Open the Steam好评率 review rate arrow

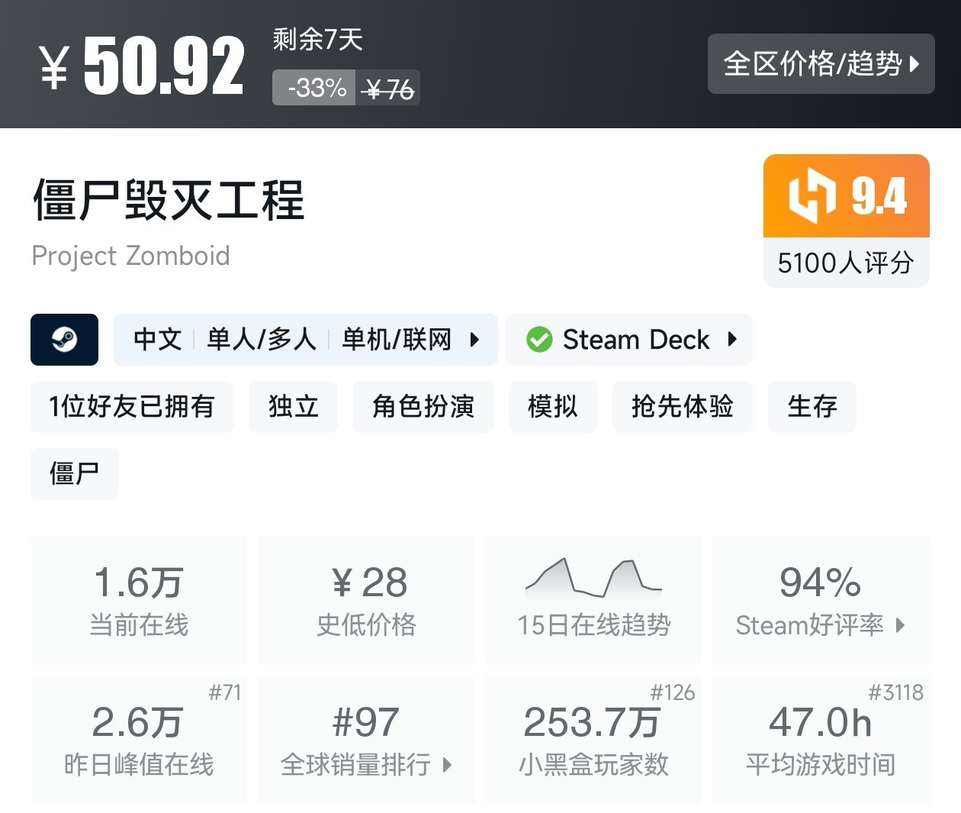900,625
